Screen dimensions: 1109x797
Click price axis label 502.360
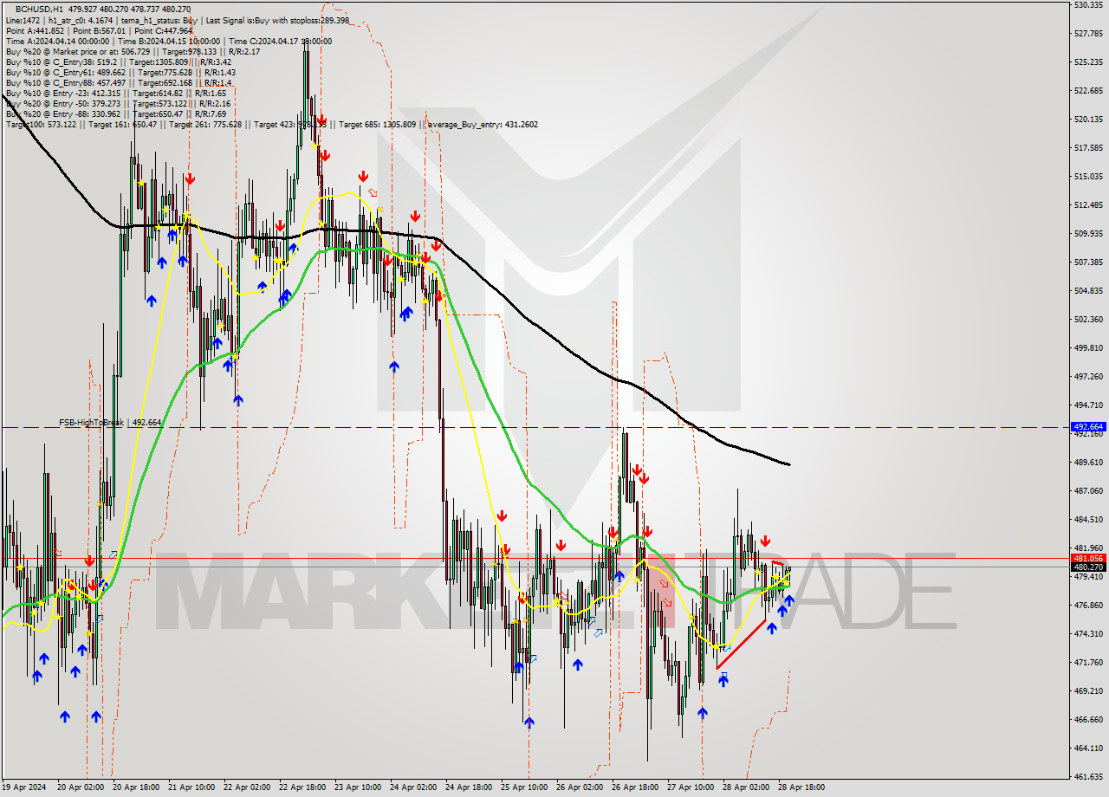point(1087,319)
